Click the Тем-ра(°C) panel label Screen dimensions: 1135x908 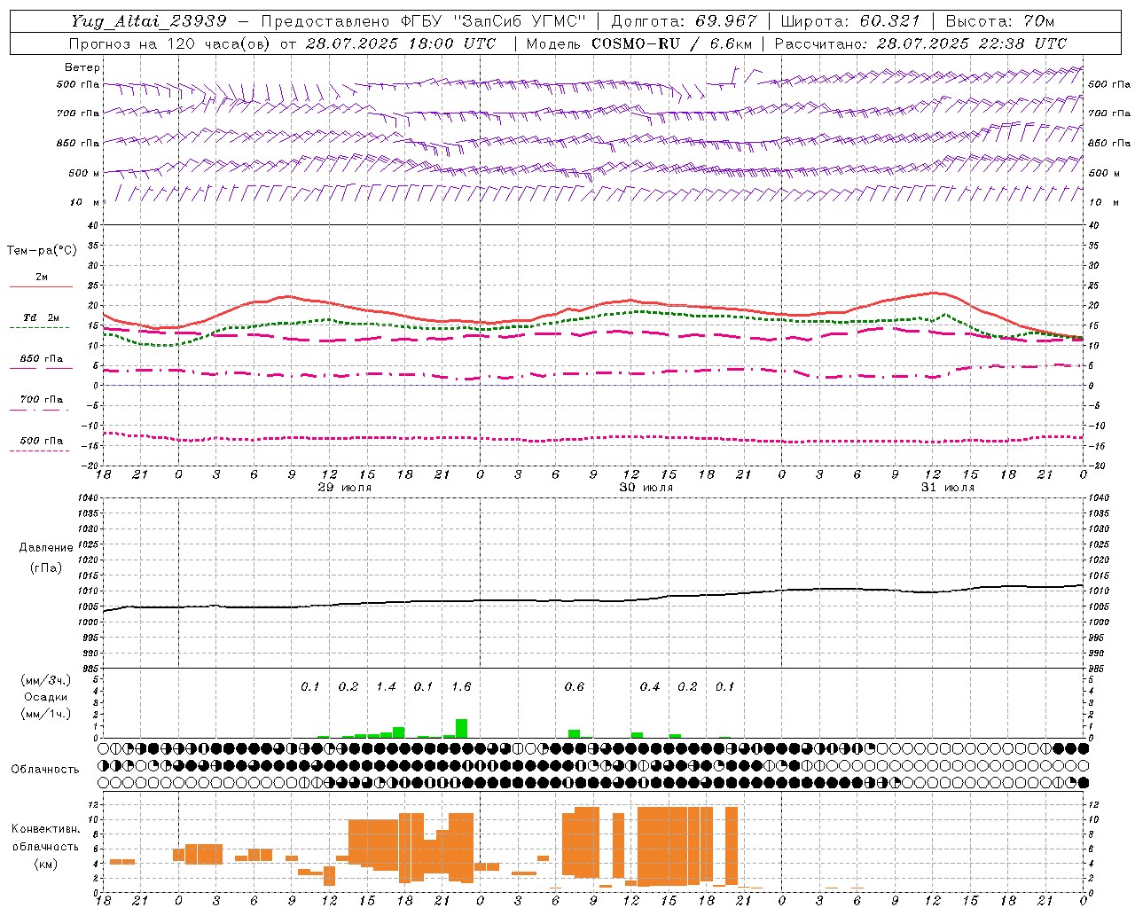coord(42,251)
